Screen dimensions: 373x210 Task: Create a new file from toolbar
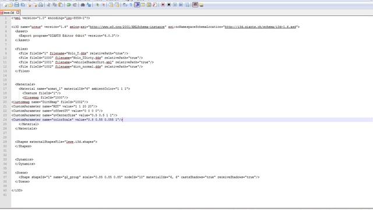tap(5, 5)
